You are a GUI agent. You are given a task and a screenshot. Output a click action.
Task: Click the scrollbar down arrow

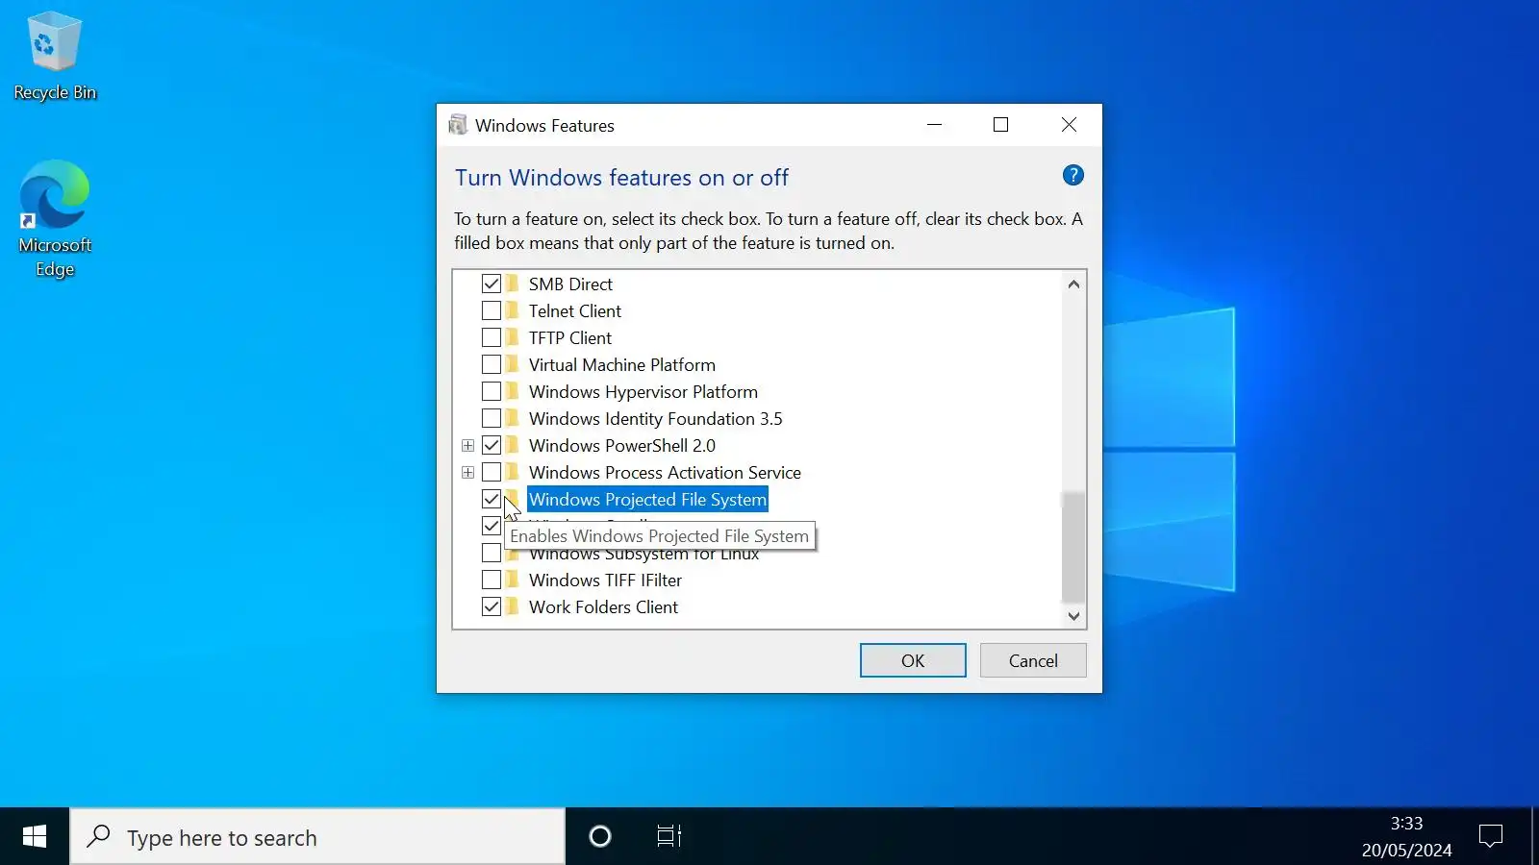tap(1073, 616)
